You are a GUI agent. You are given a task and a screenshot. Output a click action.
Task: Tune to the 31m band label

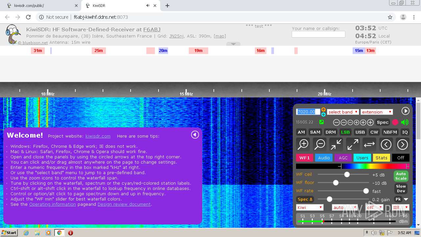(38, 51)
